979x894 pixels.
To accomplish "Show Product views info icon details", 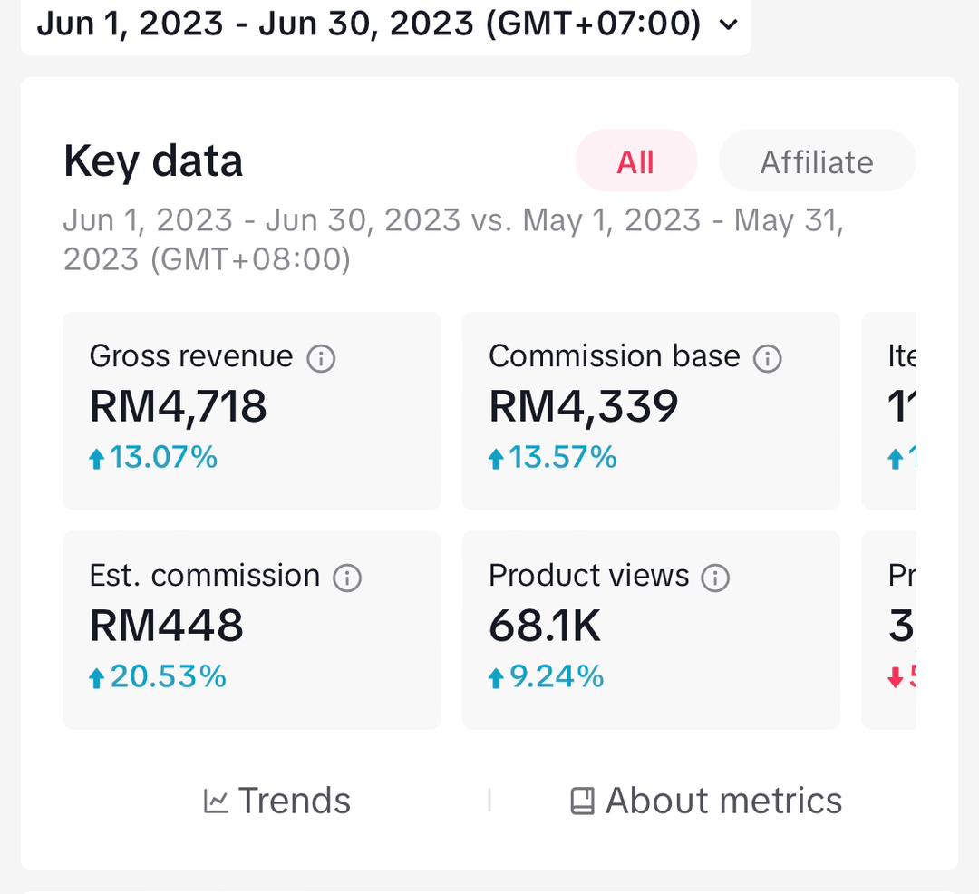I will tap(715, 578).
